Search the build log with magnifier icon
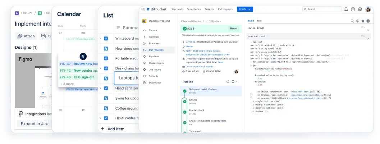This screenshot has width=380, height=144. (x=352, y=21)
